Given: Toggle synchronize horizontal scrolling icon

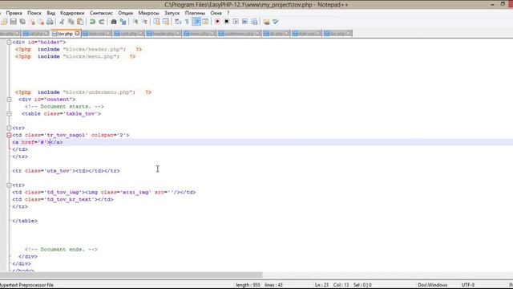Looking at the screenshot, I should (x=166, y=22).
